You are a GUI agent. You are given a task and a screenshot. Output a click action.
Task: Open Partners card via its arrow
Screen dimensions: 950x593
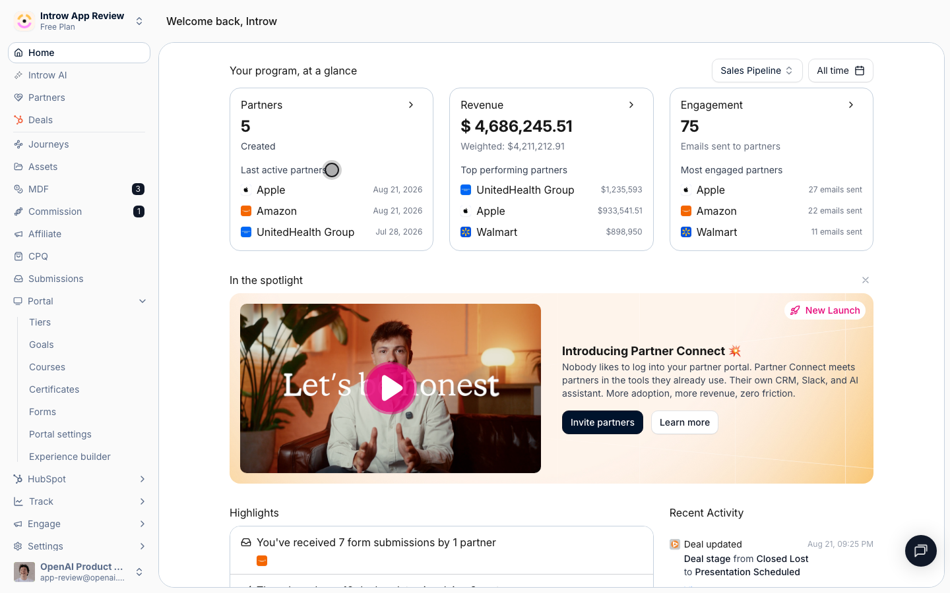[411, 105]
